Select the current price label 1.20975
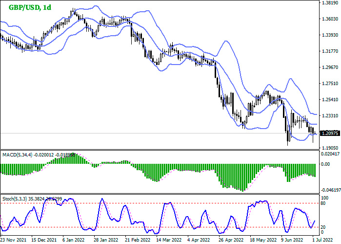The image size is (341, 244). point(330,133)
